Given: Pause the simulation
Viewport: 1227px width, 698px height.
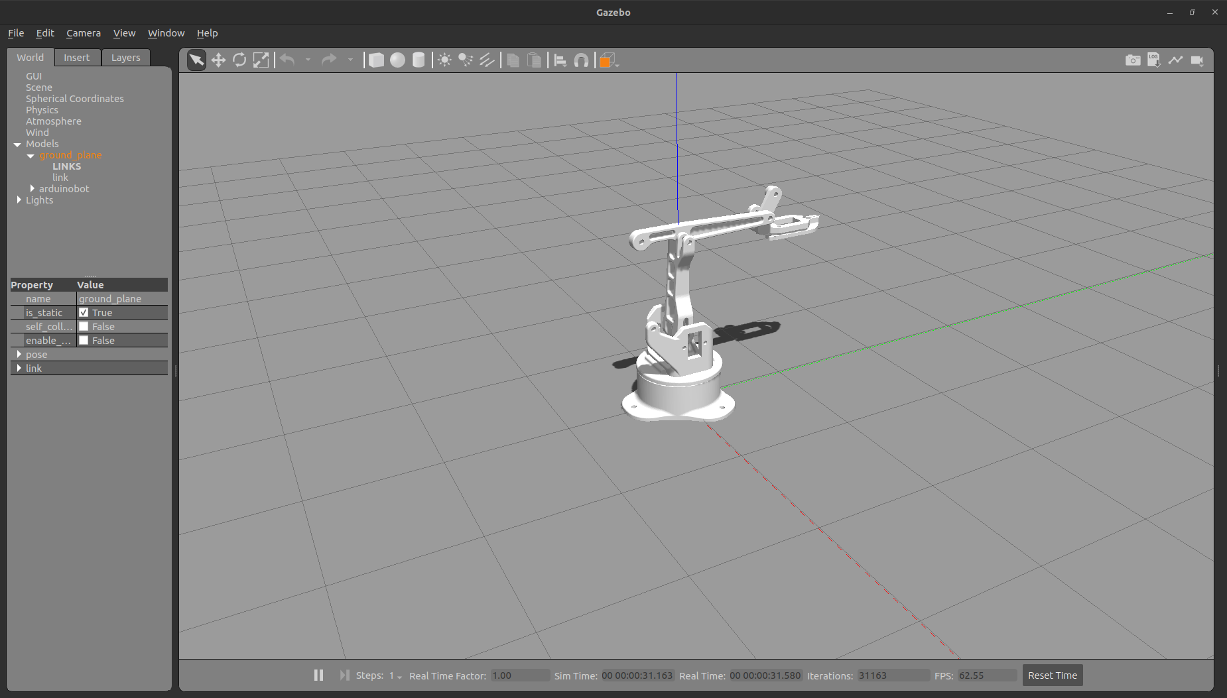Looking at the screenshot, I should click(318, 675).
